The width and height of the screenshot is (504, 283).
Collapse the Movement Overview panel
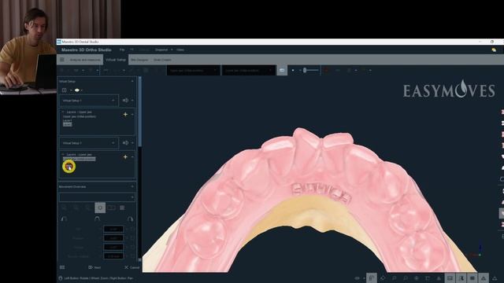132,186
